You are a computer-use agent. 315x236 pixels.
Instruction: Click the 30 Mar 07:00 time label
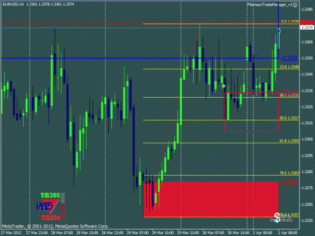pos(213,233)
